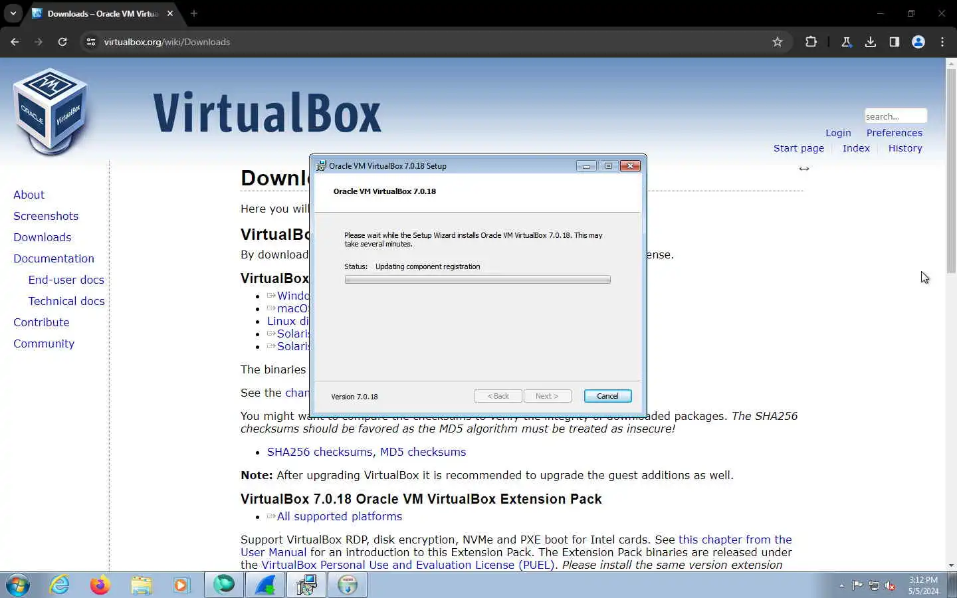Open Technical docs sidebar link
The image size is (957, 598).
66,301
